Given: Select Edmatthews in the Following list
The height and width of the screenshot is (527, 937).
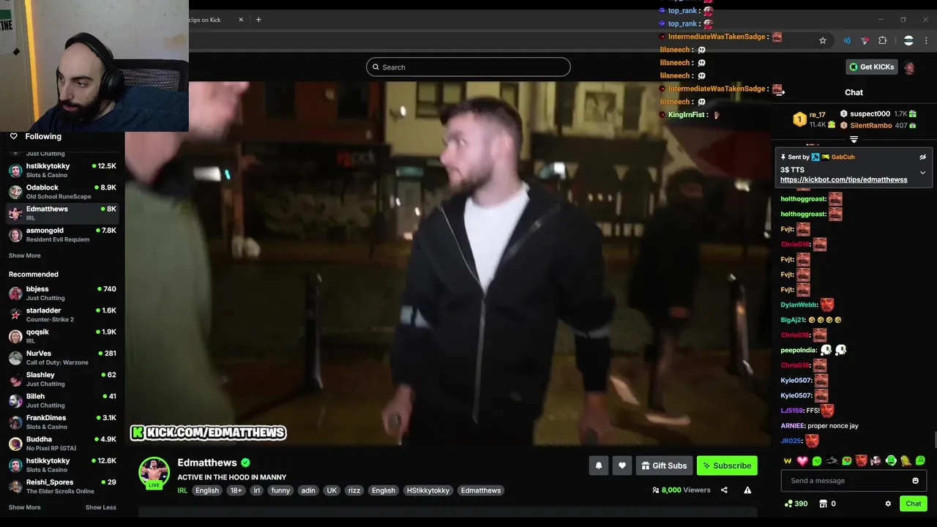Looking at the screenshot, I should tap(62, 213).
